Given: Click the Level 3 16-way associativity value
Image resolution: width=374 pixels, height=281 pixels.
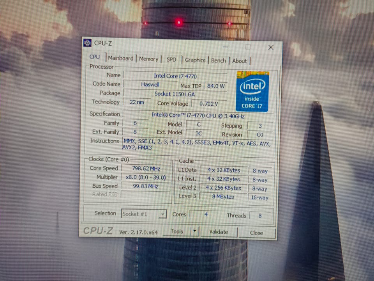Looking at the screenshot, I should pos(260,197).
